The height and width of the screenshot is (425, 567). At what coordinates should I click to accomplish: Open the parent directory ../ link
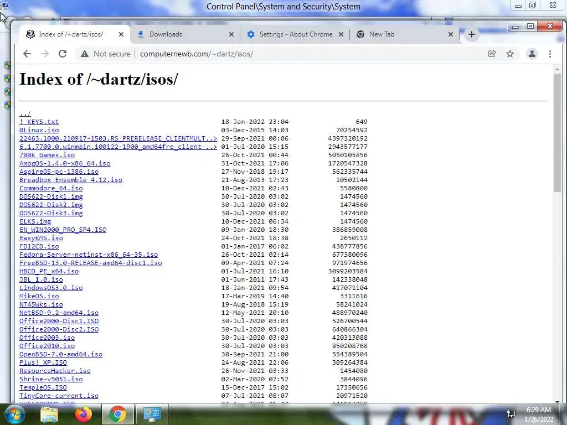(x=25, y=113)
